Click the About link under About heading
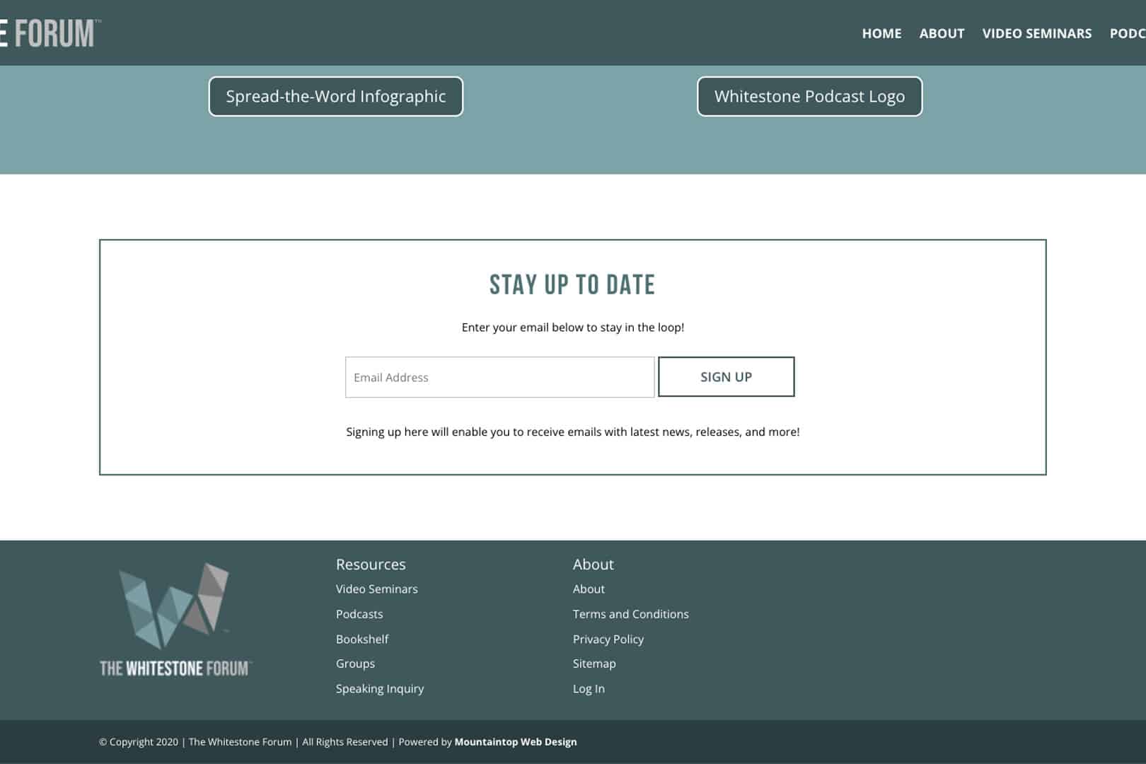The height and width of the screenshot is (764, 1146). click(589, 589)
